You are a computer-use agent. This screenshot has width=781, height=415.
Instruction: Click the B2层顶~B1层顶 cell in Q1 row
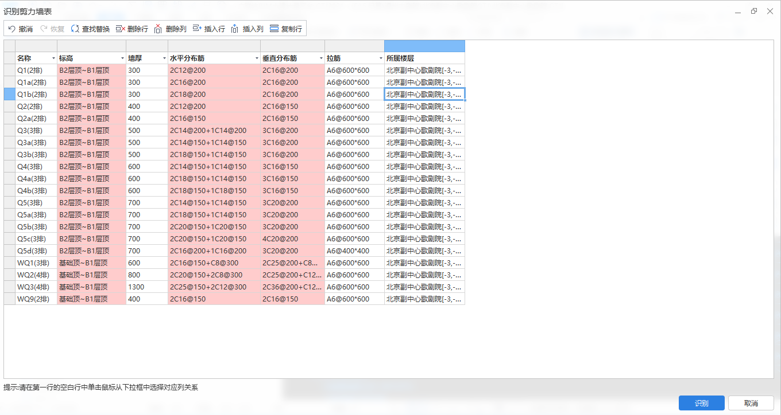click(x=91, y=71)
